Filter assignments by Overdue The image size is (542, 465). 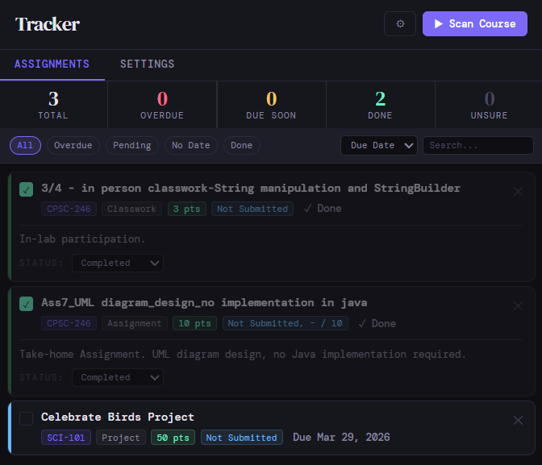coord(73,145)
